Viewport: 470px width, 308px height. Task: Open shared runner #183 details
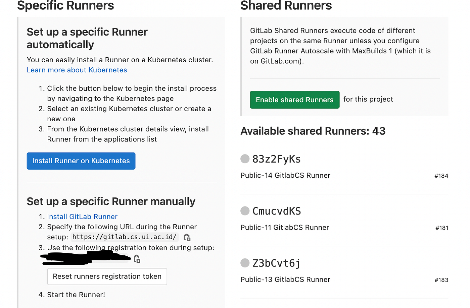point(441,280)
